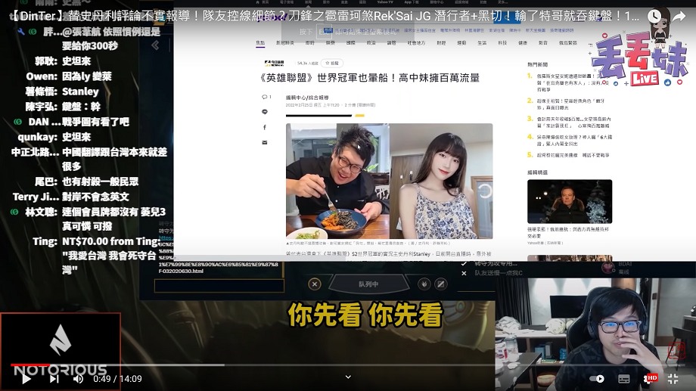Exit full screen mode
The image size is (696, 391).
[673, 379]
